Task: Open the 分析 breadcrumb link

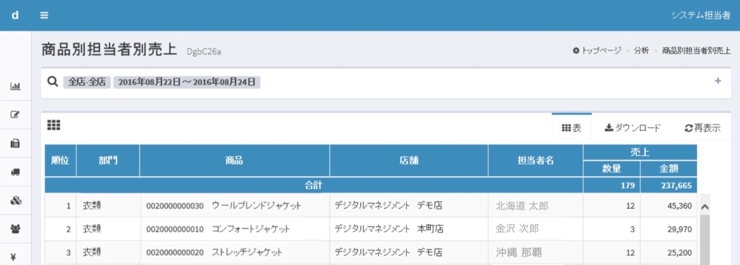Action: point(641,50)
